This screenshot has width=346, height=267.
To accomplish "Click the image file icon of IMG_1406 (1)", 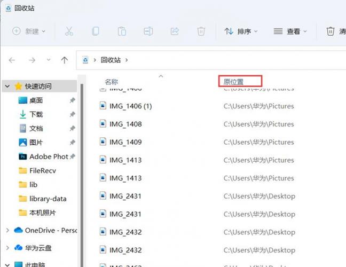I will [103, 106].
